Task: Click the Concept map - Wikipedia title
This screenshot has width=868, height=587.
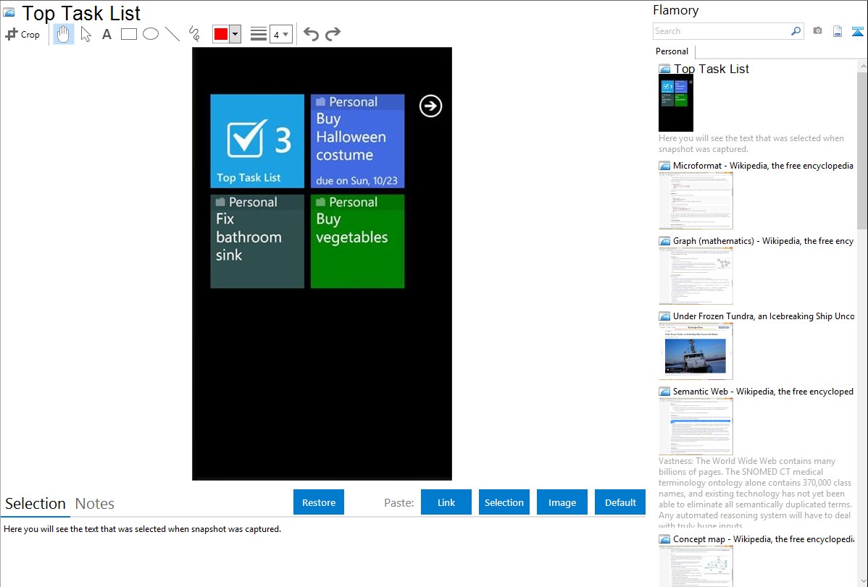Action: coord(763,539)
